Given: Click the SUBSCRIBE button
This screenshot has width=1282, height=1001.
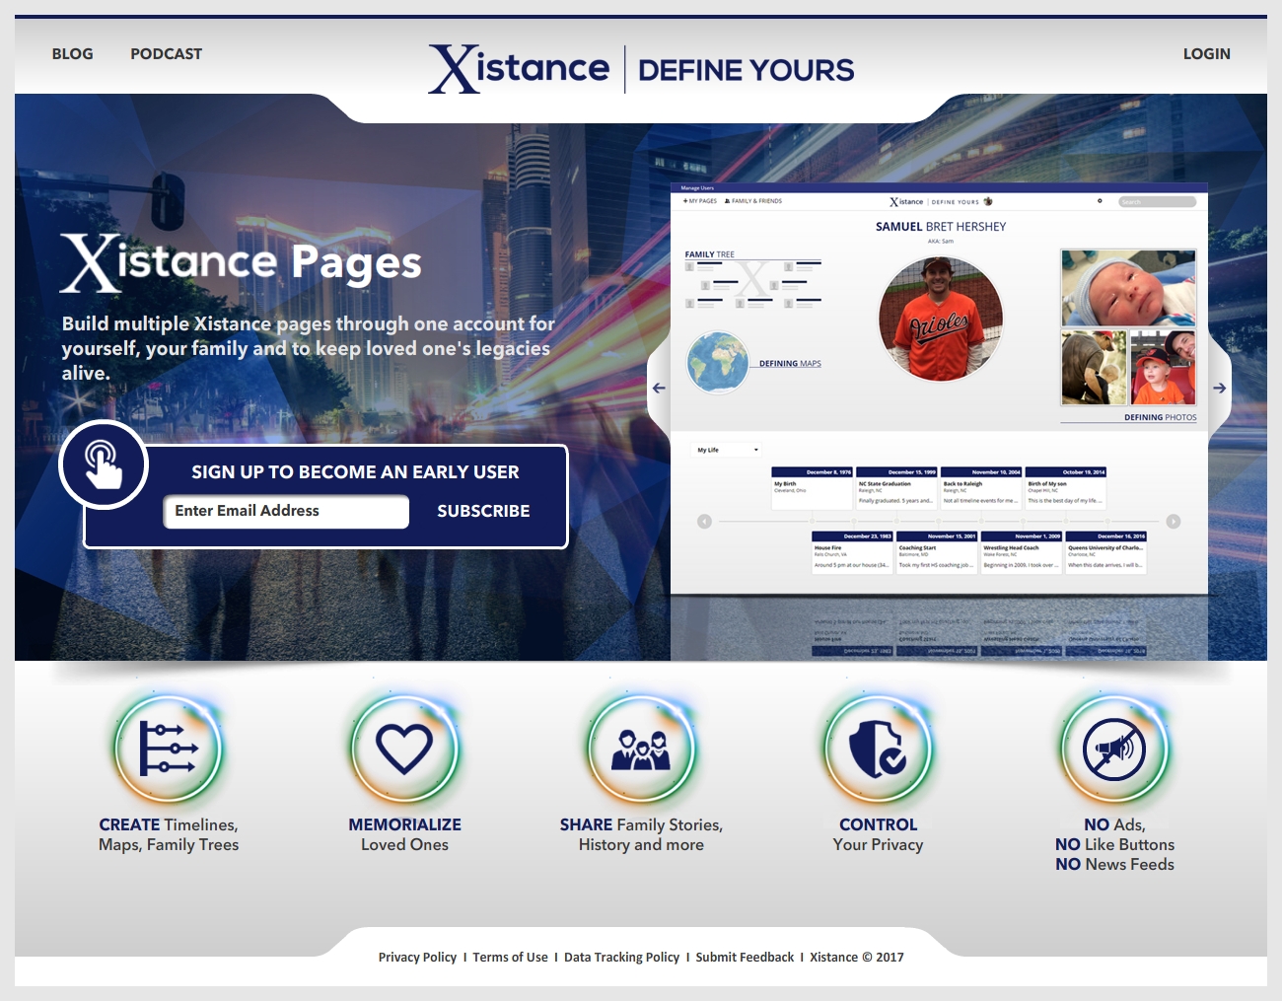Looking at the screenshot, I should click(x=483, y=511).
